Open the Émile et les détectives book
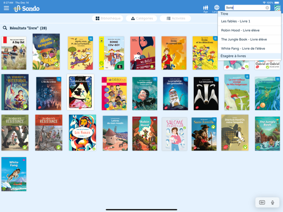Image resolution: width=283 pixels, height=212 pixels. click(205, 53)
